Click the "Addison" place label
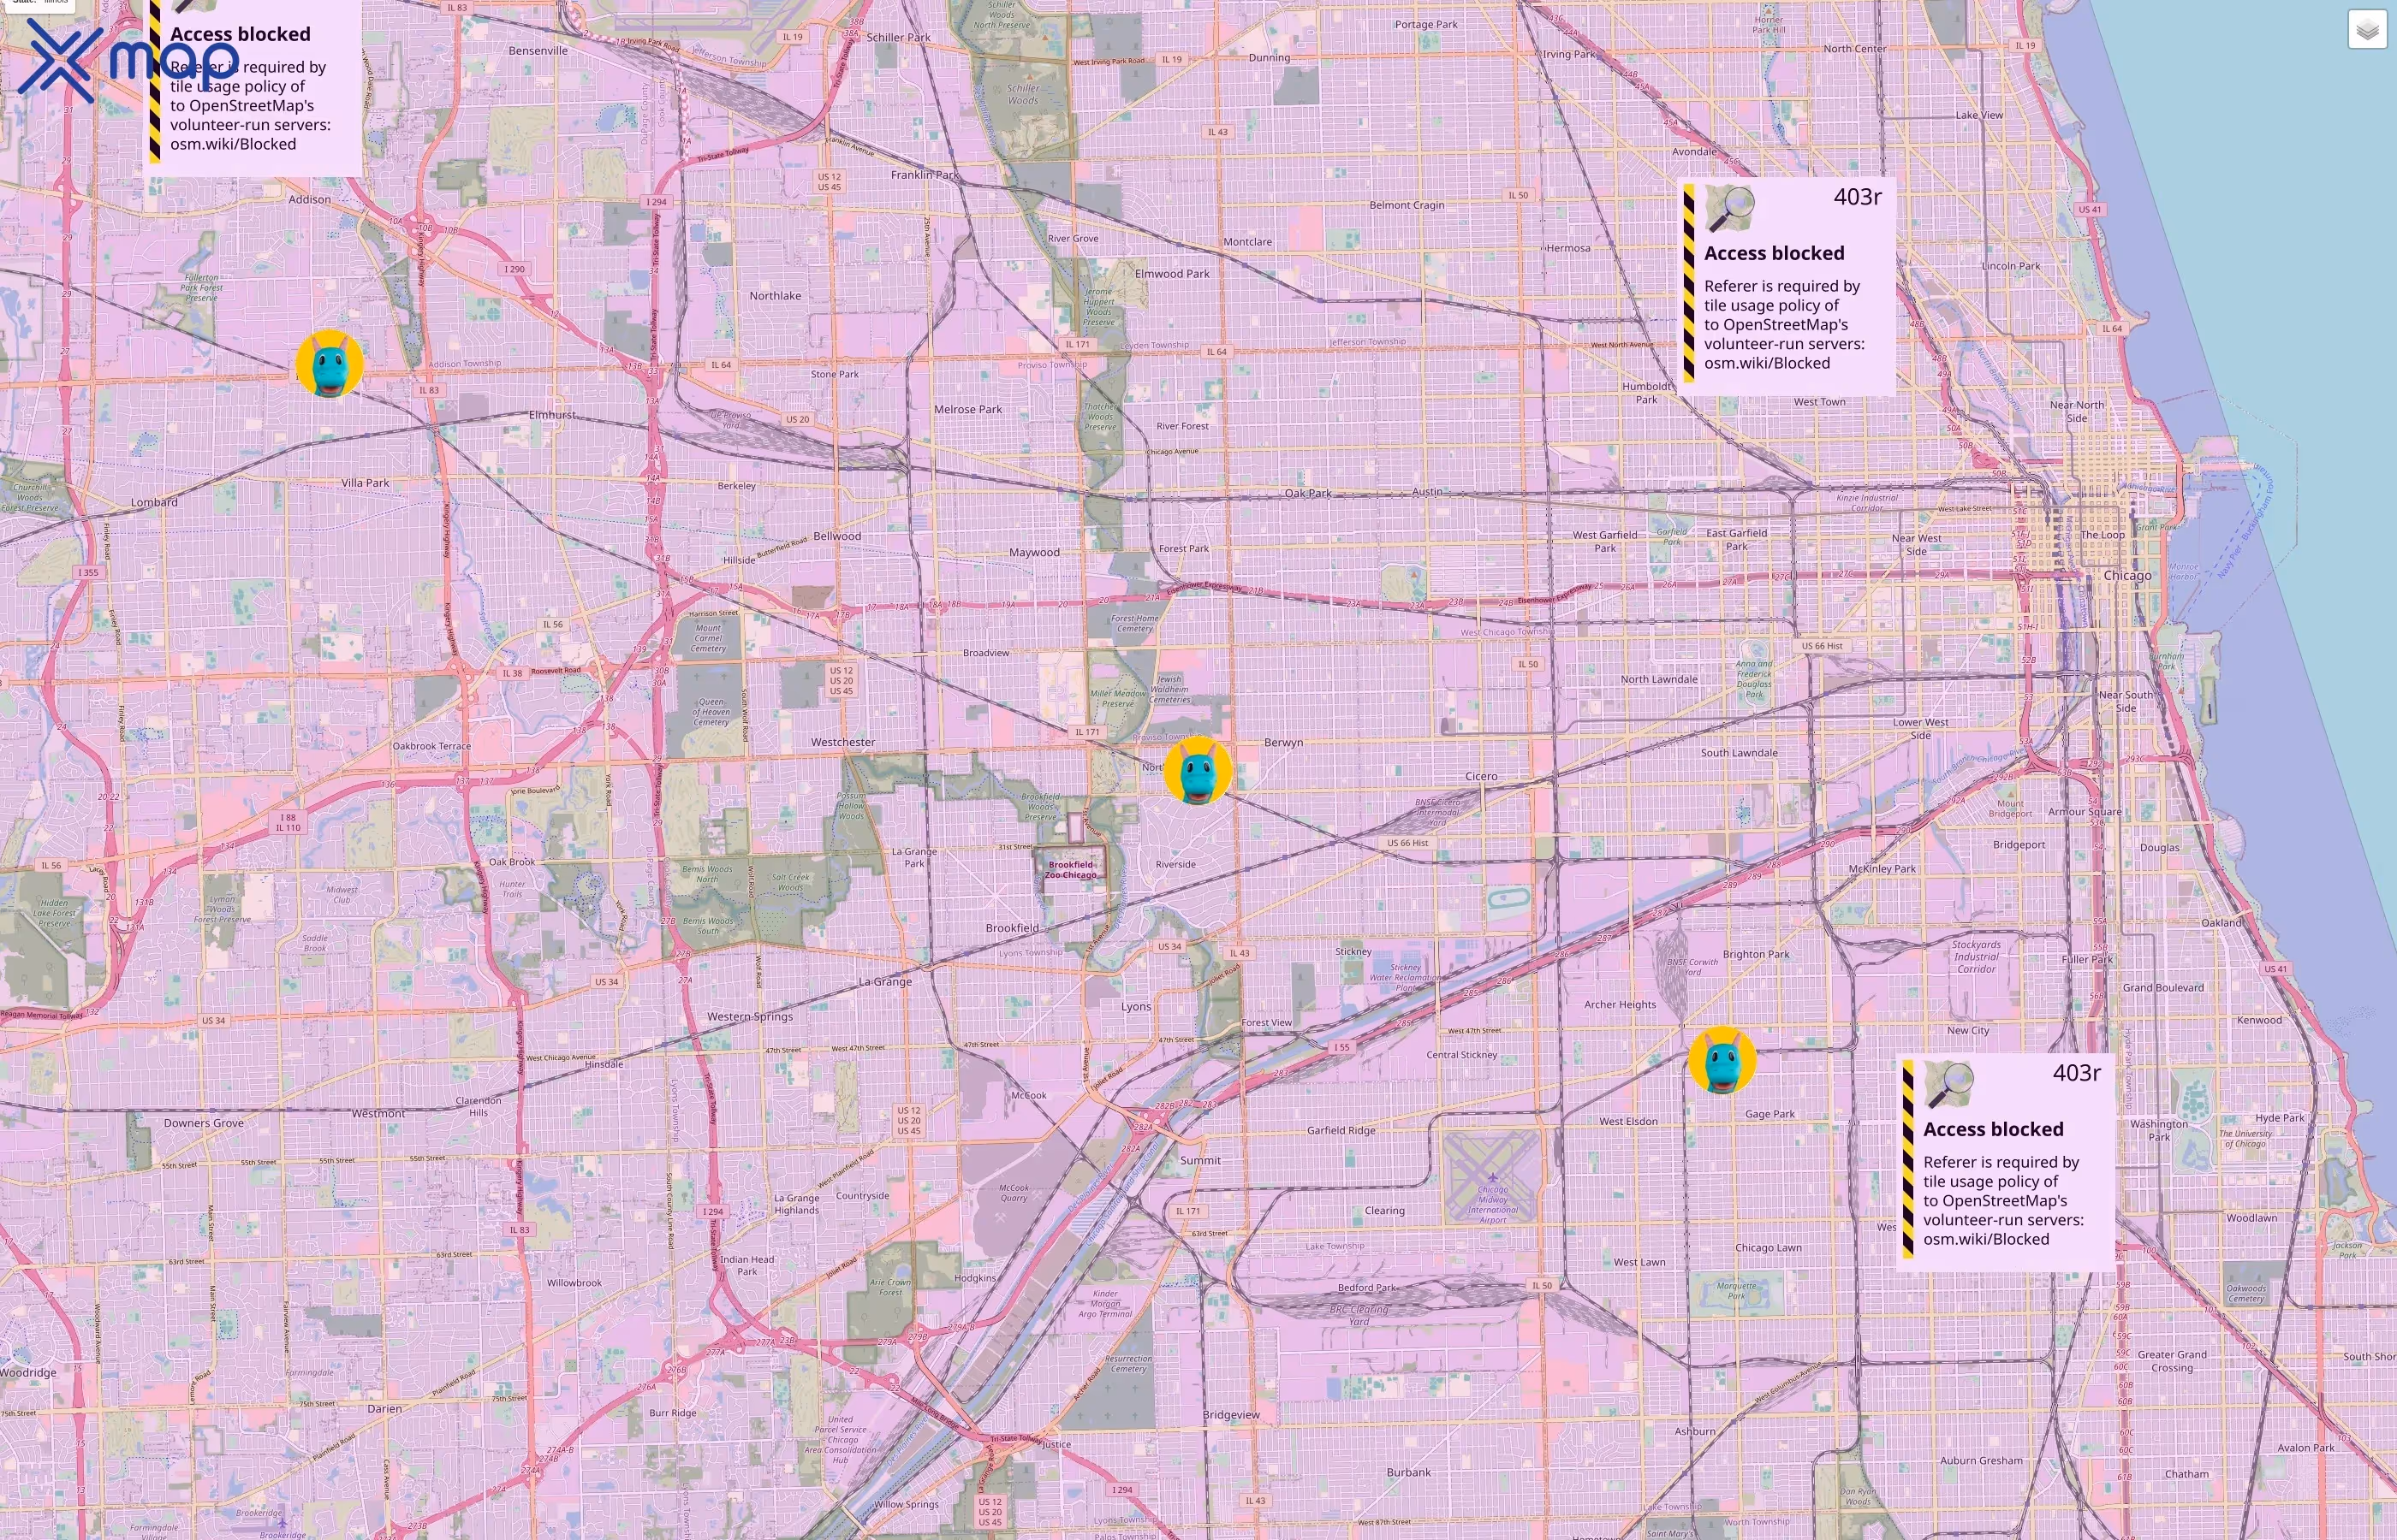2397x1540 pixels. 309,199
